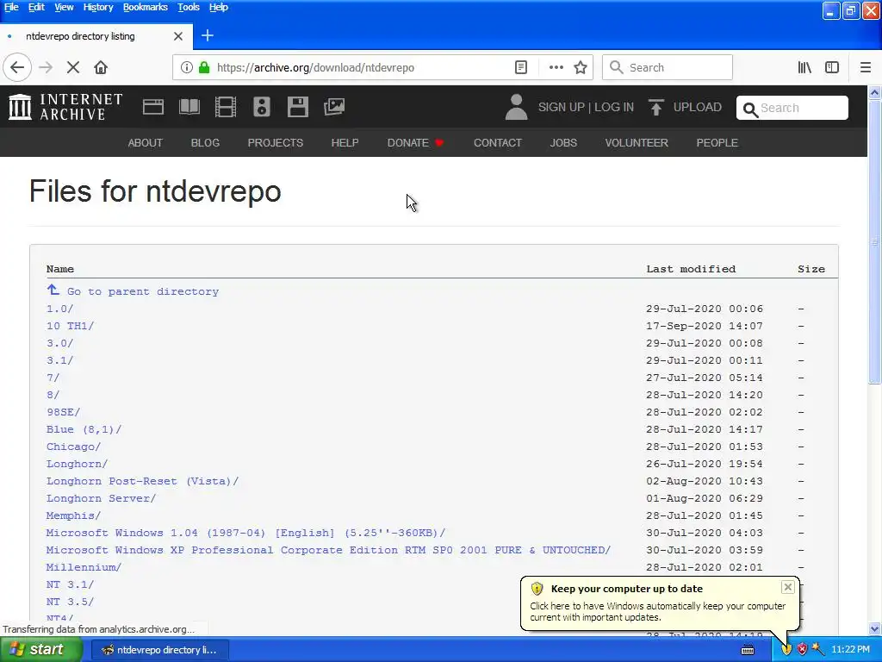The height and width of the screenshot is (662, 882).
Task: Close the Keep your computer up to date balloon
Action: coord(787,587)
